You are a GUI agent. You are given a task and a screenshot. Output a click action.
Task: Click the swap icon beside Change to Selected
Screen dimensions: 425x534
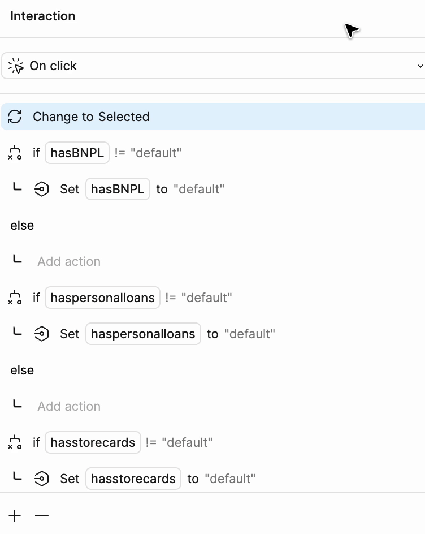[x=15, y=117]
